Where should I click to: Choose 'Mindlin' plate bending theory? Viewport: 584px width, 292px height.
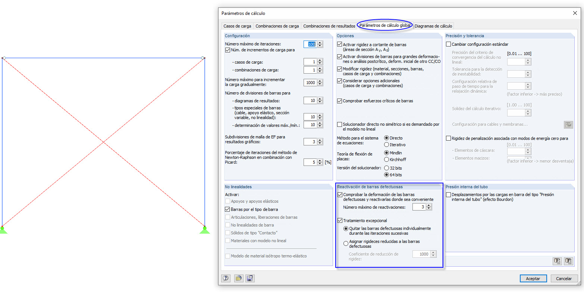[386, 153]
